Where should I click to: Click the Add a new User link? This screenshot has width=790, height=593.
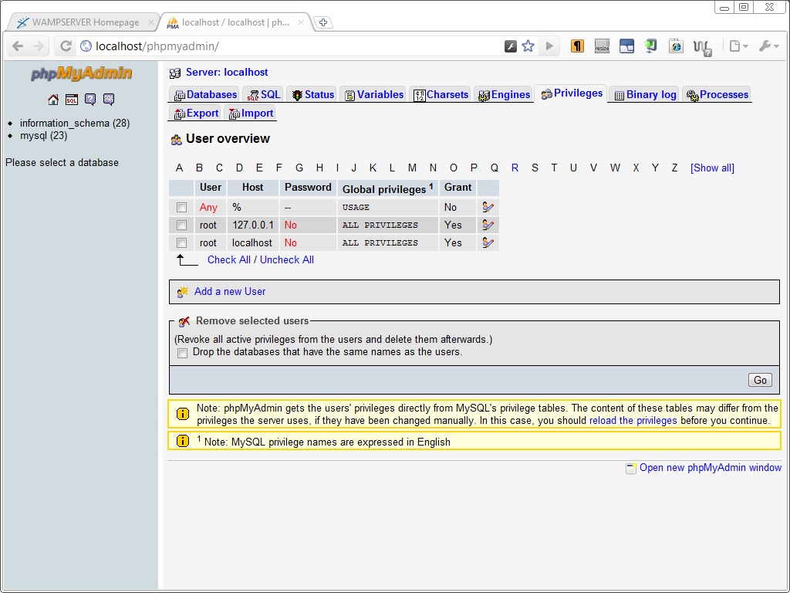click(230, 291)
